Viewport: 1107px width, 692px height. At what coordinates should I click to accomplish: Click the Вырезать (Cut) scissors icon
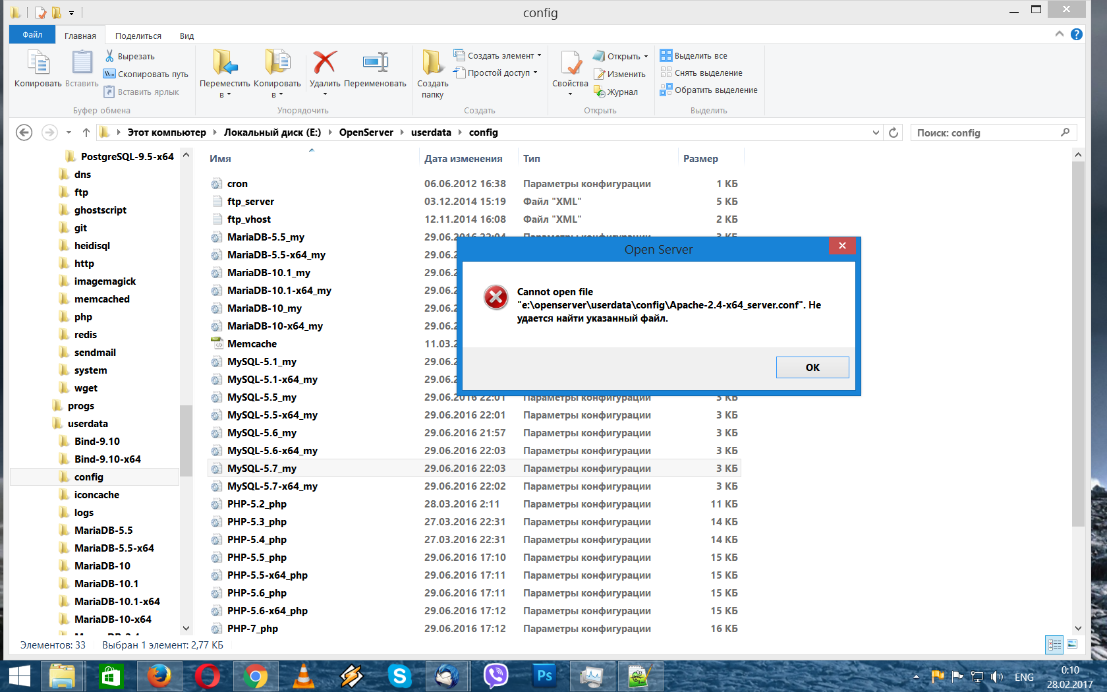pos(109,56)
